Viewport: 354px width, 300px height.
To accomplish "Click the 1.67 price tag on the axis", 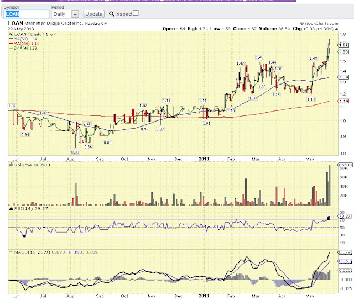I will click(x=343, y=45).
